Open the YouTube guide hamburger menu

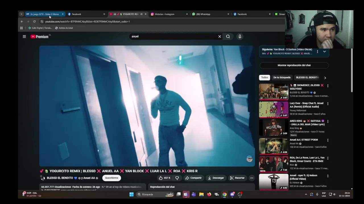pyautogui.click(x=24, y=37)
